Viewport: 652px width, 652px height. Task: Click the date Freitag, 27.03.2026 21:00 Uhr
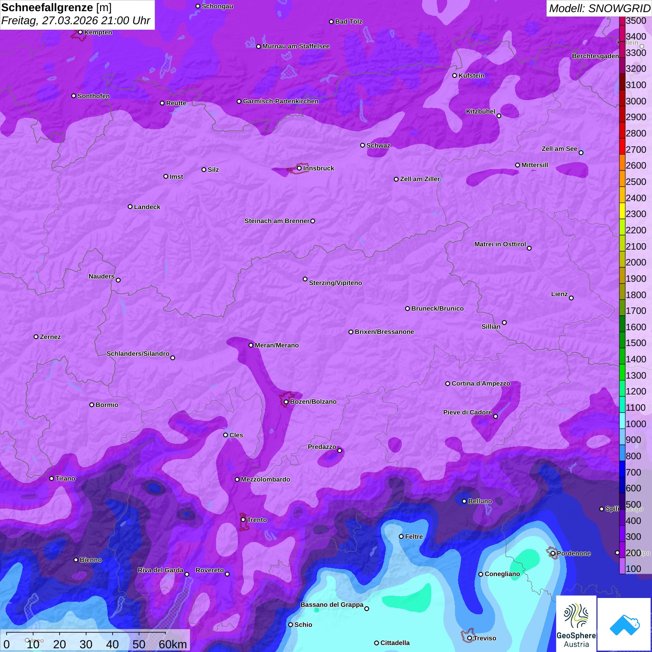(75, 21)
